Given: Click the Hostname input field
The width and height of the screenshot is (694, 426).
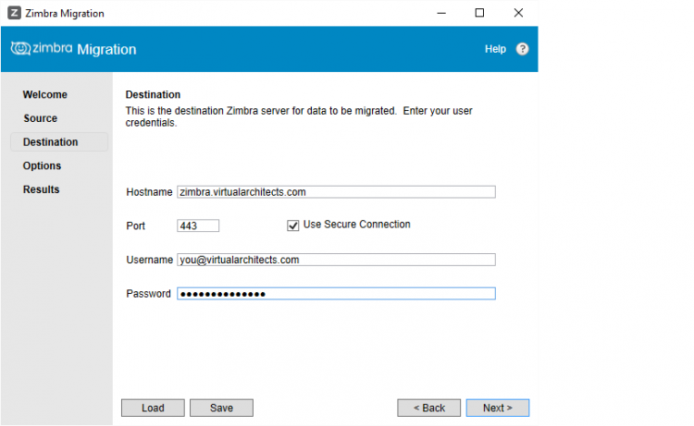Looking at the screenshot, I should 337,192.
